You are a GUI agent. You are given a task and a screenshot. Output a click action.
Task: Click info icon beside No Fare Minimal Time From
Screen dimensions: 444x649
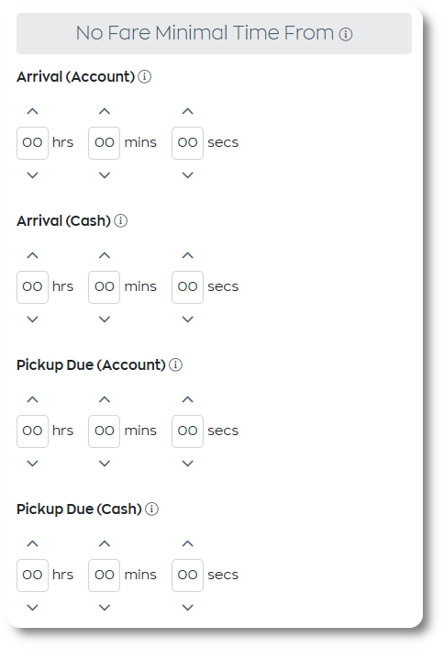(346, 34)
